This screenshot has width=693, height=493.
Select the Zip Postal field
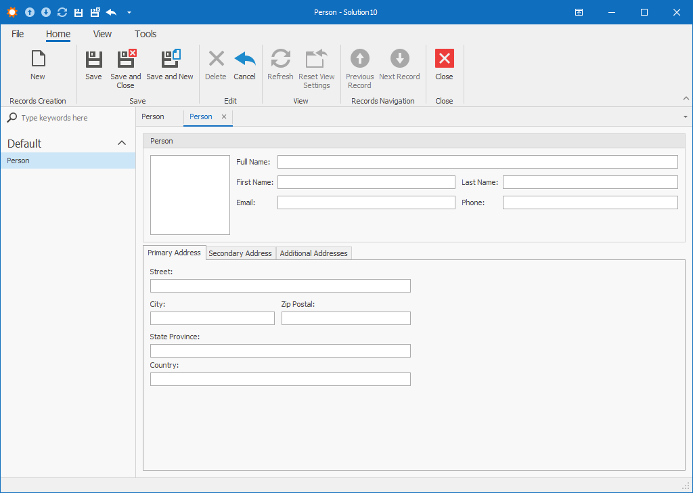[346, 318]
